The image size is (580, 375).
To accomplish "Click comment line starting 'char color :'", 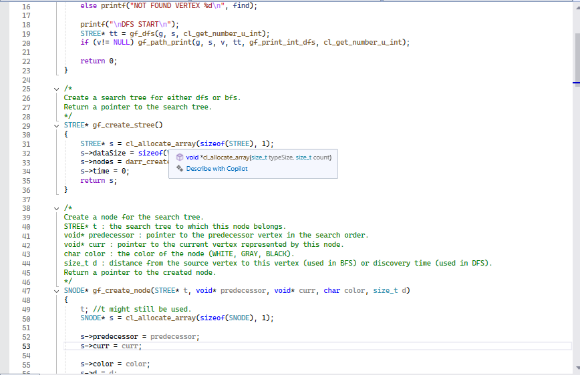I will (x=179, y=254).
